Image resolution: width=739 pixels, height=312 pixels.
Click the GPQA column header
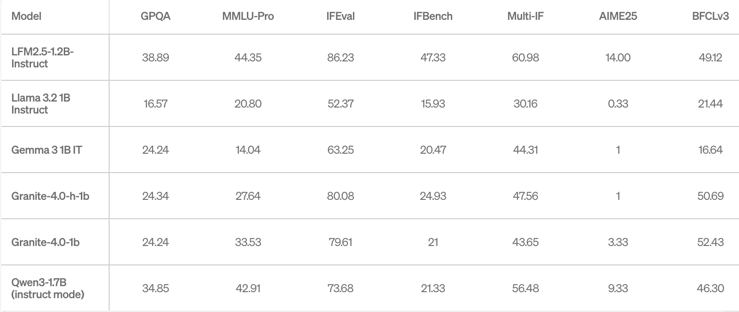tap(155, 16)
